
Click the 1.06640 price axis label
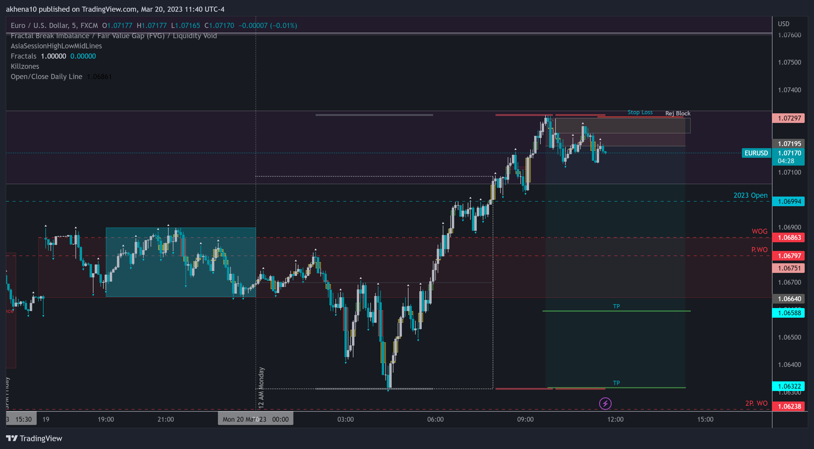click(x=788, y=299)
